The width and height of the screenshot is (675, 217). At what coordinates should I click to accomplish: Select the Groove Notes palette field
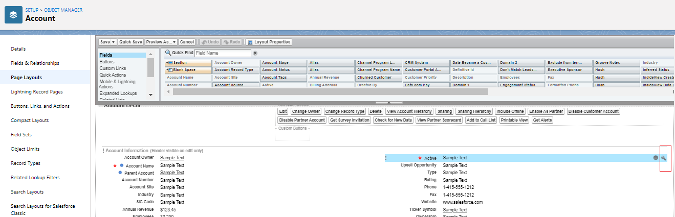click(617, 63)
